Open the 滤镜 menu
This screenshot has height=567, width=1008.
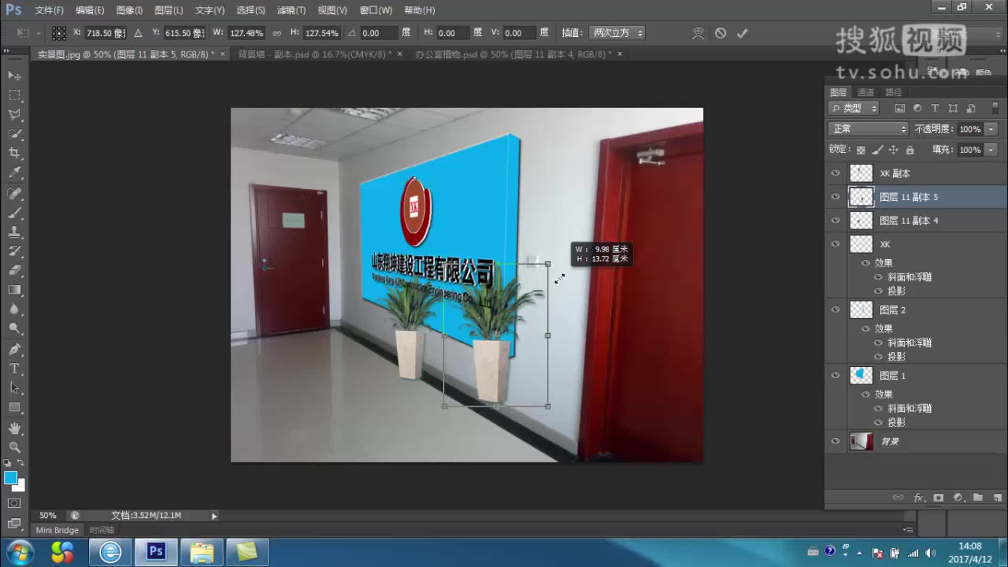(292, 10)
